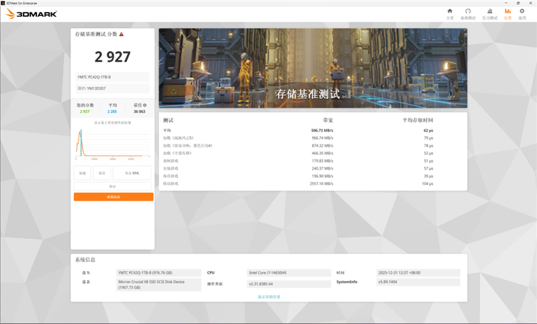Click the red warning triangle beside score title
The image size is (537, 324).
click(121, 34)
